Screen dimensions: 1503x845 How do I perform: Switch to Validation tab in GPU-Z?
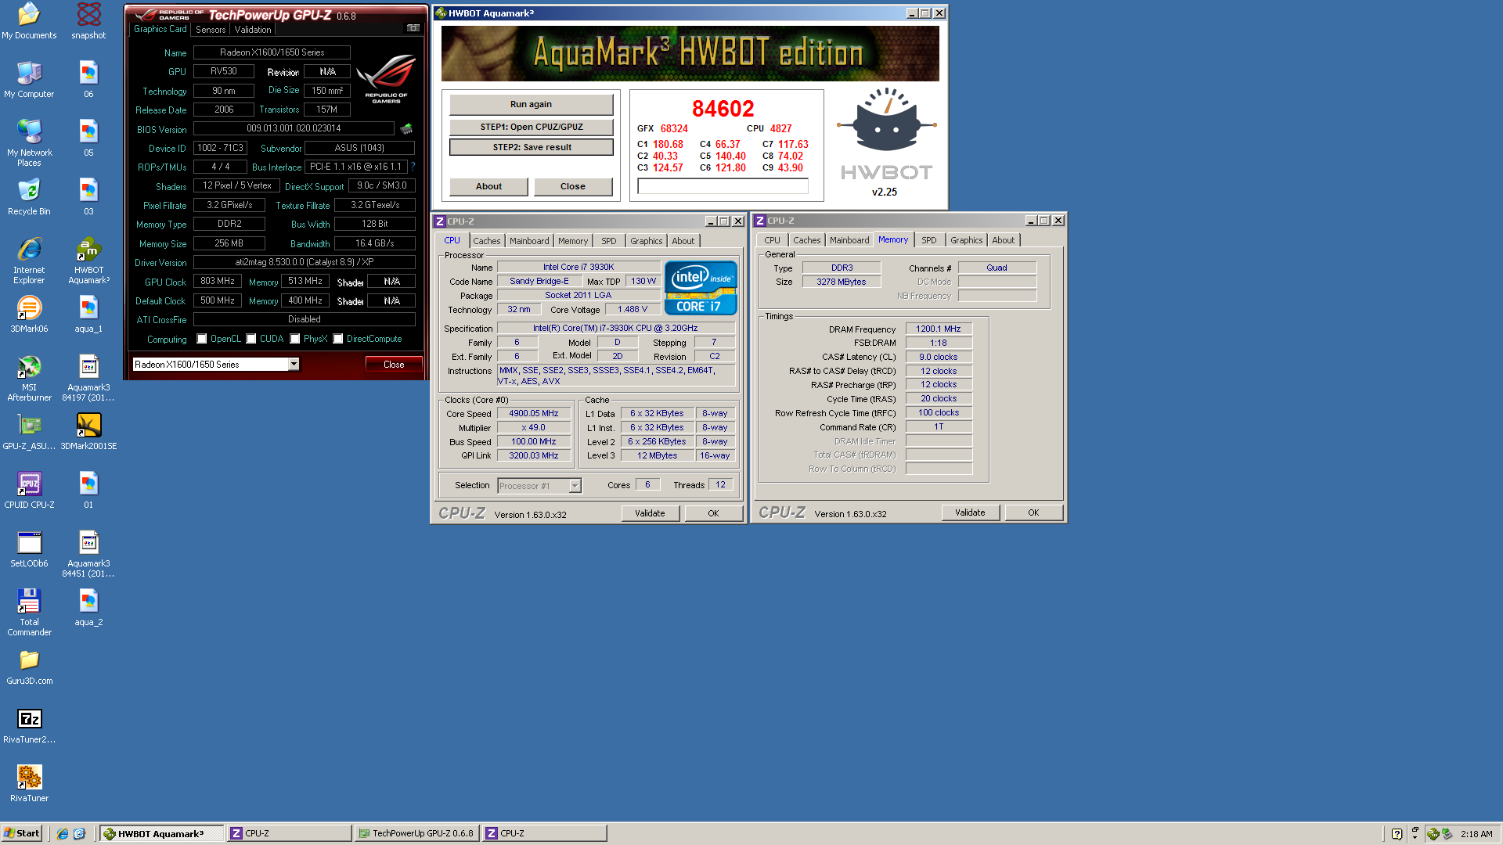253,30
